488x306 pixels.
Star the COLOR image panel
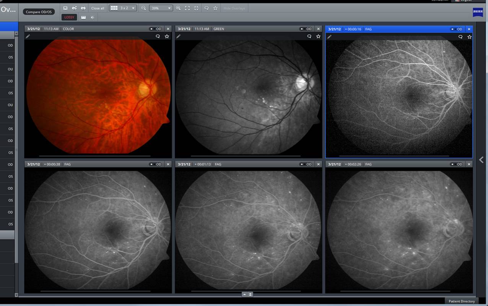167,36
